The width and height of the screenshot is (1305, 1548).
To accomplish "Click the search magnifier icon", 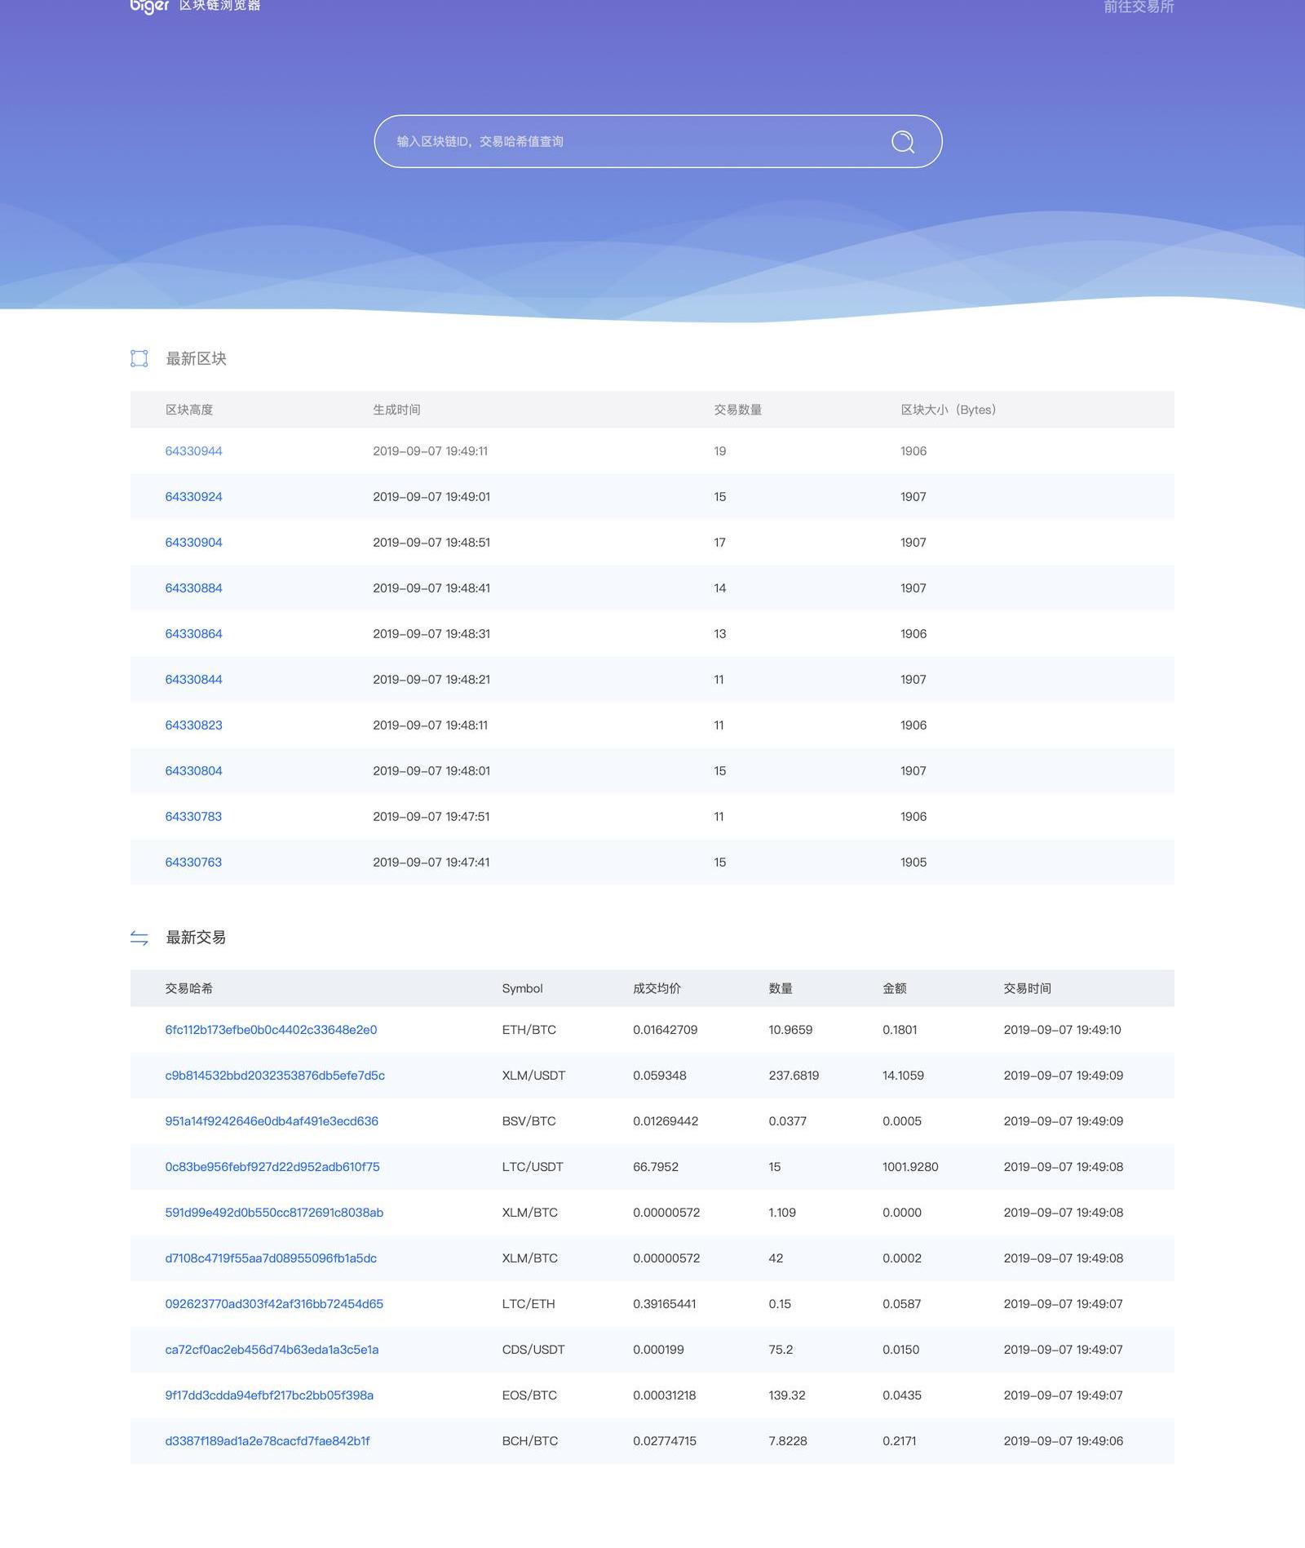I will coord(902,142).
